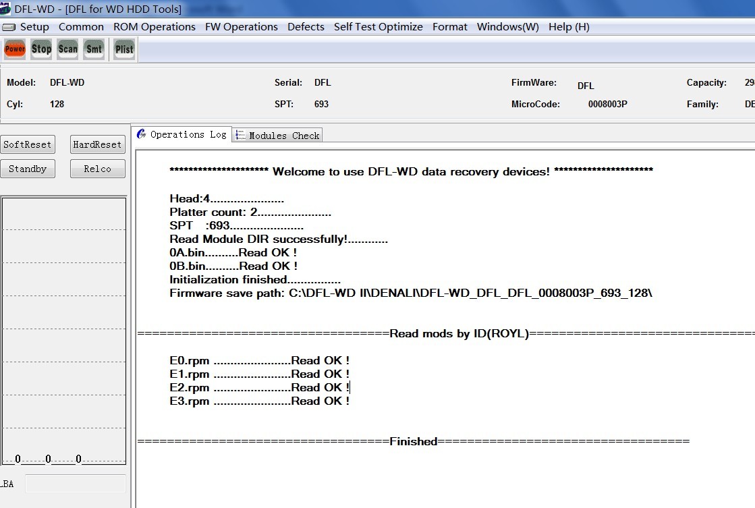Click the Plist toolbar icon
Image resolution: width=755 pixels, height=508 pixels.
point(124,49)
